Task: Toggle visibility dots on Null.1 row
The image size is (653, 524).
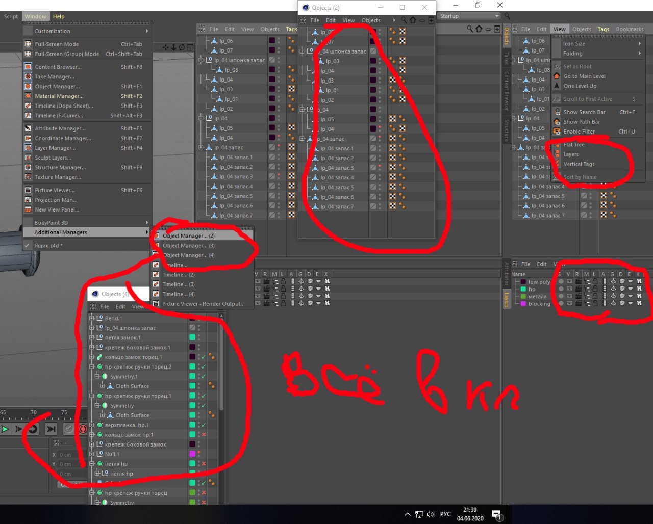Action: coord(199,454)
